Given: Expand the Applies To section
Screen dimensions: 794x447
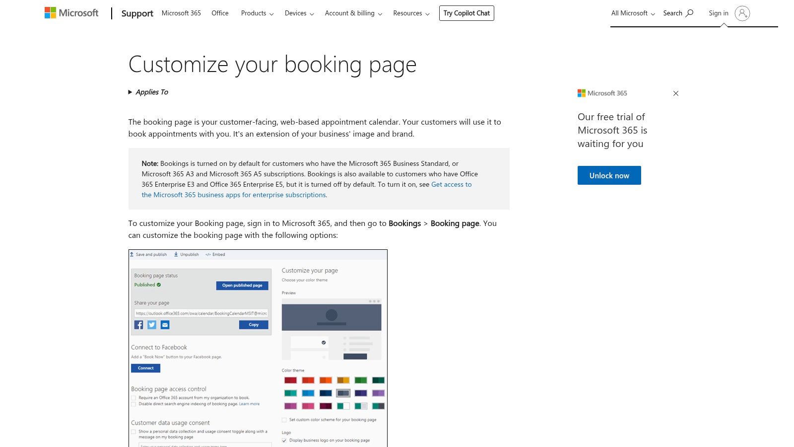Looking at the screenshot, I should point(148,92).
